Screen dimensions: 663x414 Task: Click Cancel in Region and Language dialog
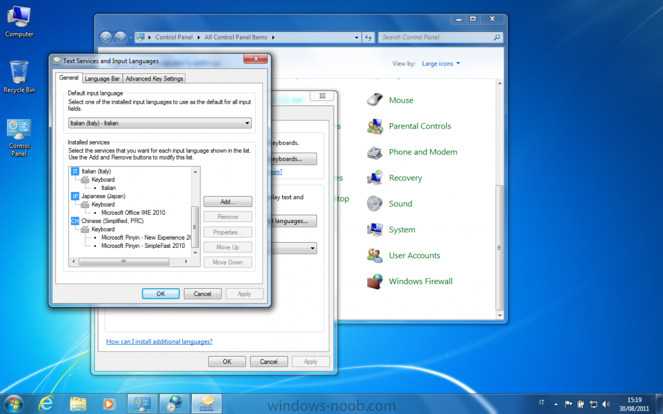(269, 362)
